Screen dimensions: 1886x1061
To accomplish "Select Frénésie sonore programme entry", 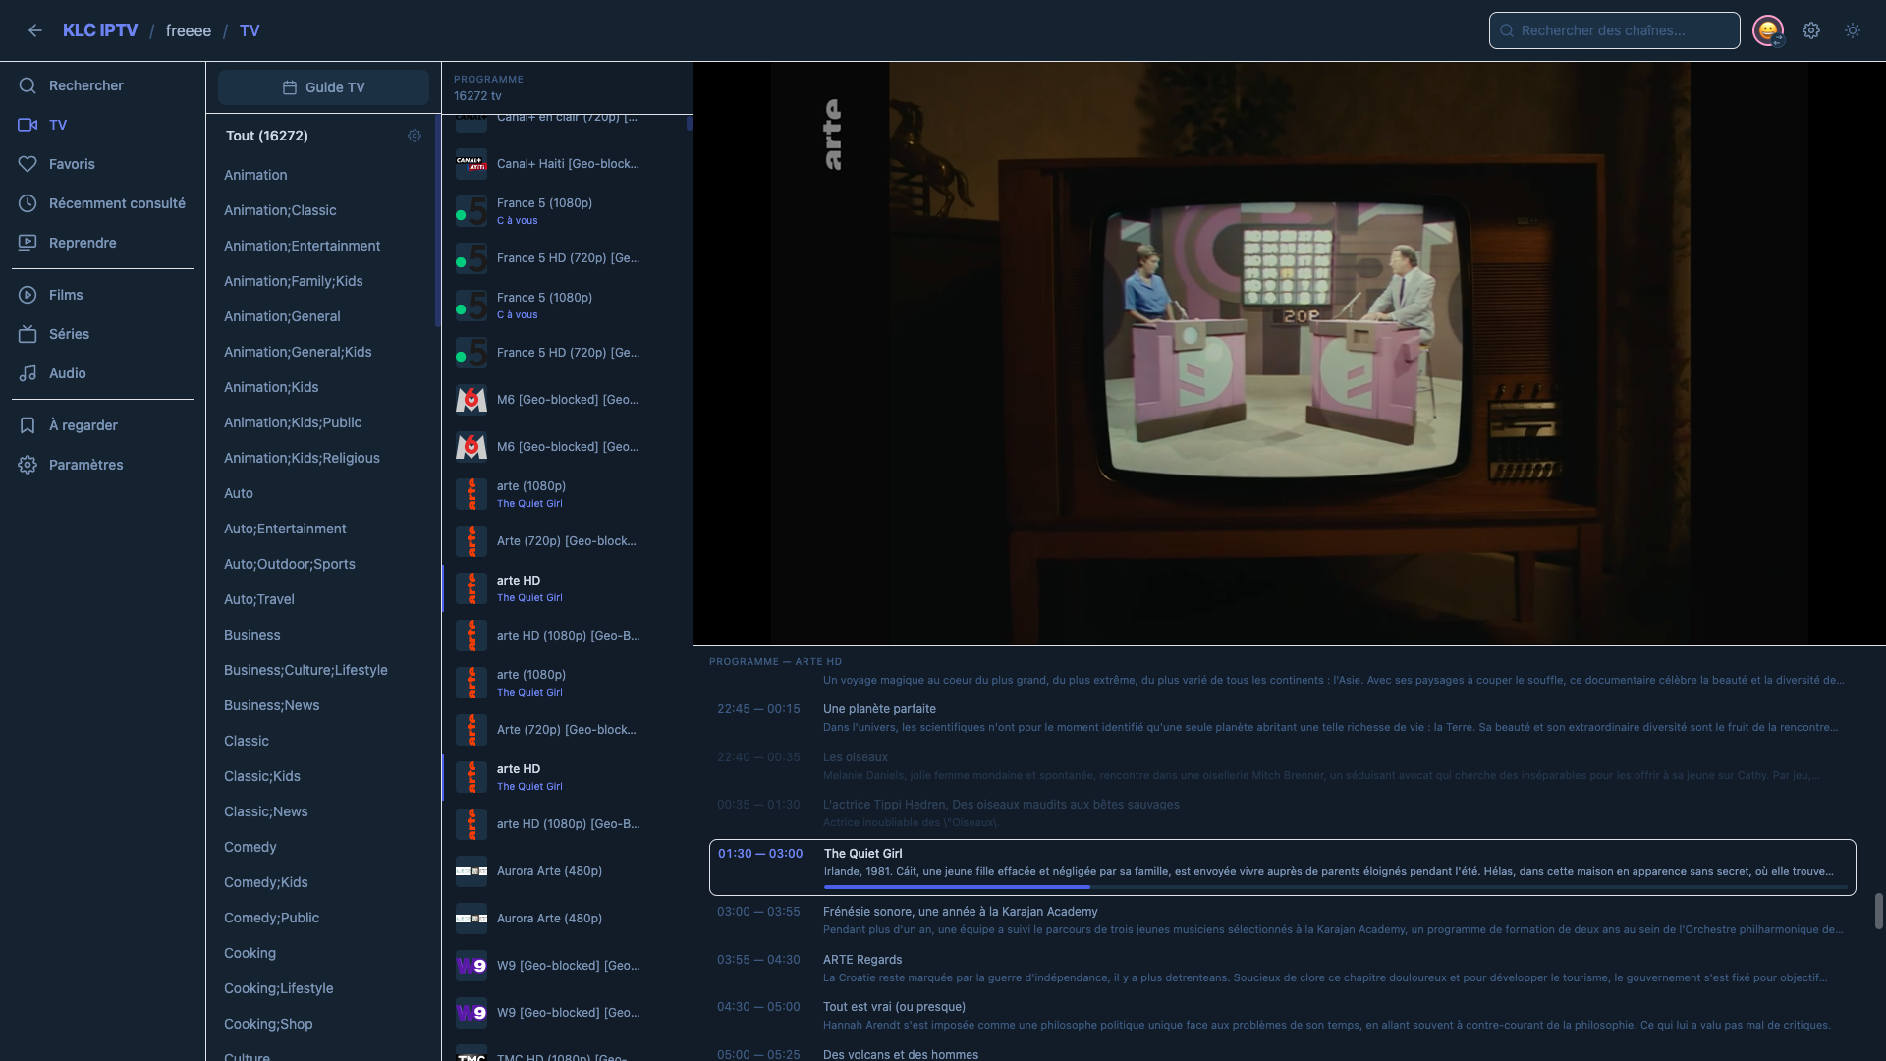I will [960, 912].
